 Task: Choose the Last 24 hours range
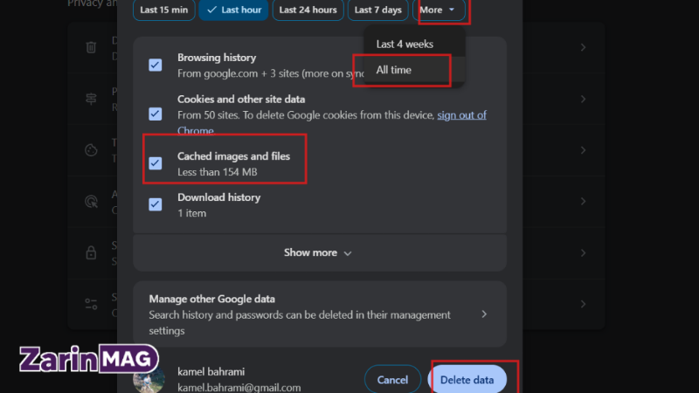(x=308, y=10)
